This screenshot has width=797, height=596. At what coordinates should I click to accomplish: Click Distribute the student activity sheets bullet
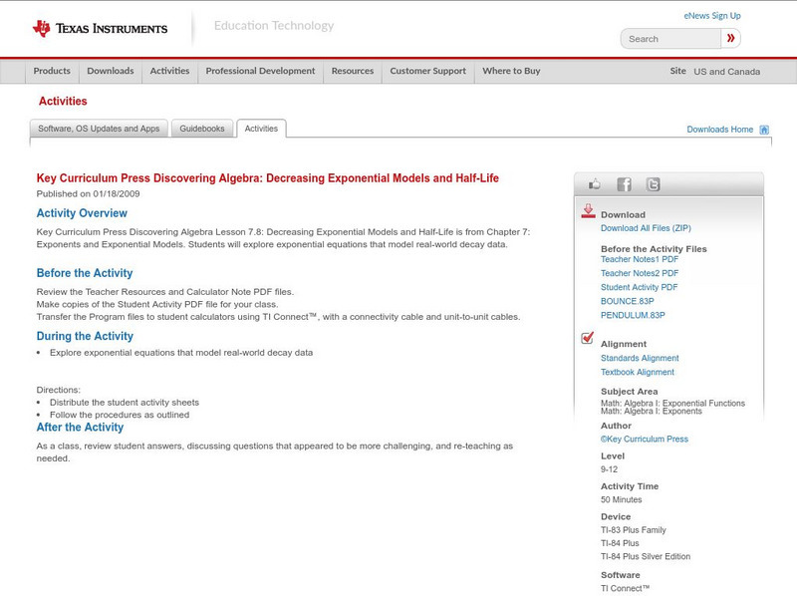pyautogui.click(x=125, y=403)
